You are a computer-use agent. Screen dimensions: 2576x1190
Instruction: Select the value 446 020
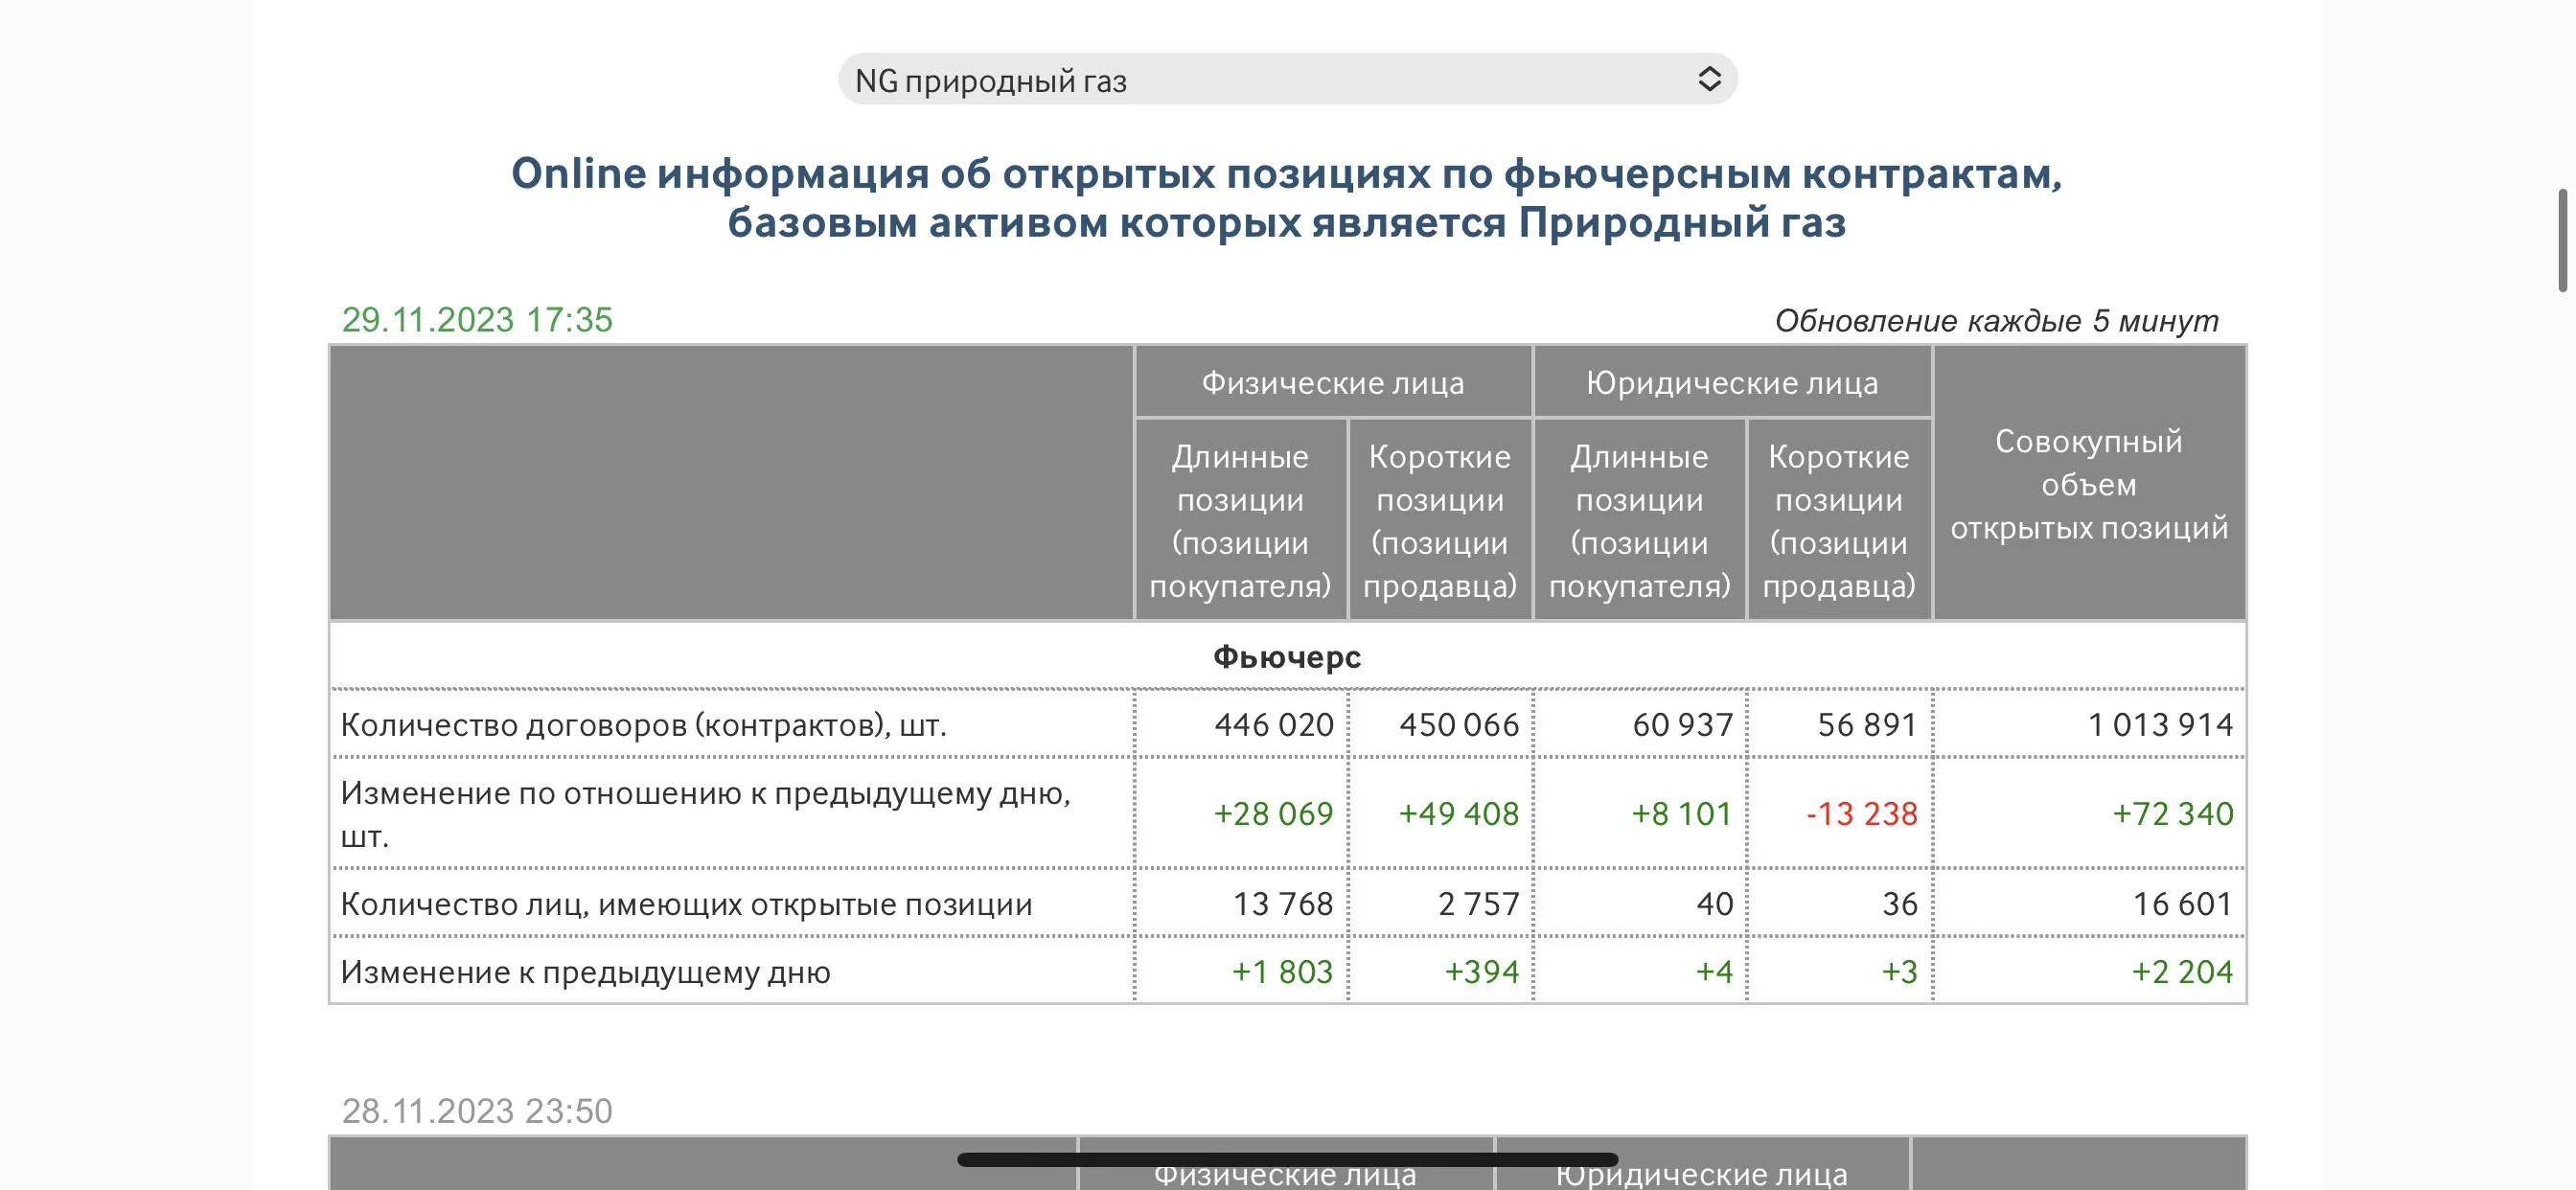[x=1273, y=724]
